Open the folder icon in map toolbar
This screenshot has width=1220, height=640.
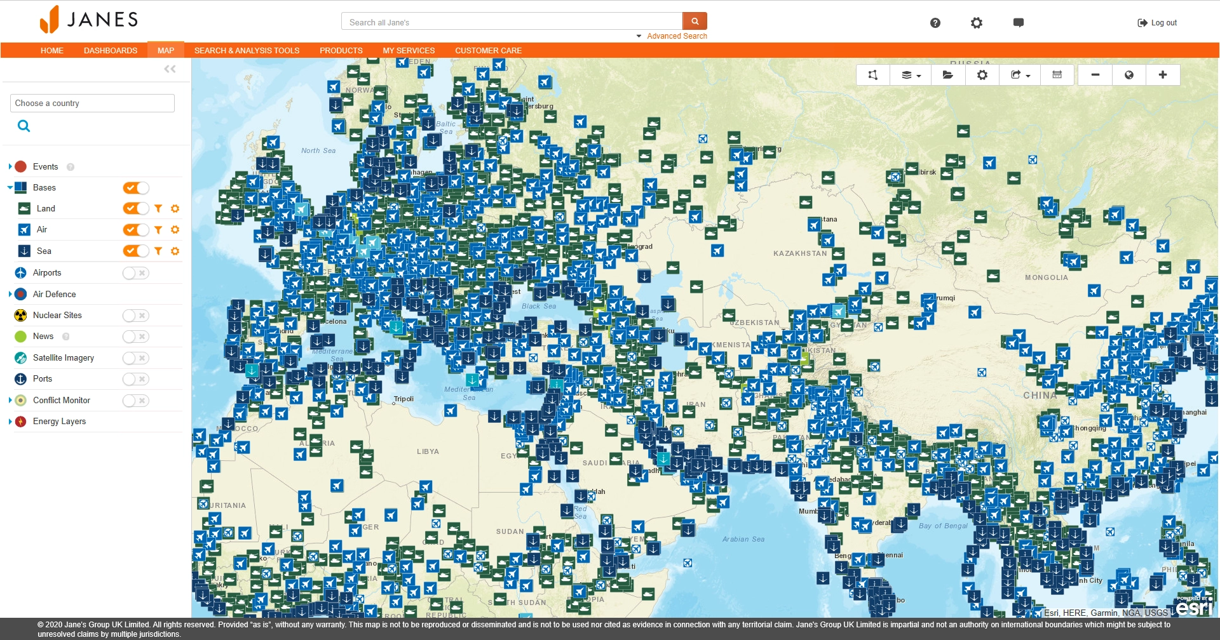coord(947,75)
